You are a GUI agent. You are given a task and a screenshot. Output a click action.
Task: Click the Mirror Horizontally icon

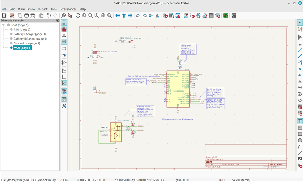[x=157, y=15]
